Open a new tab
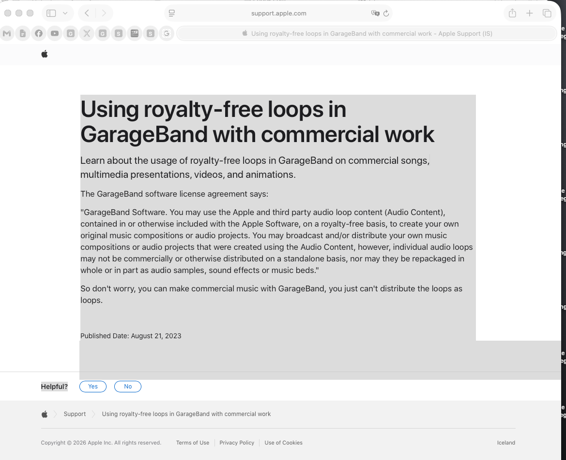This screenshot has height=460, width=566. (x=530, y=14)
